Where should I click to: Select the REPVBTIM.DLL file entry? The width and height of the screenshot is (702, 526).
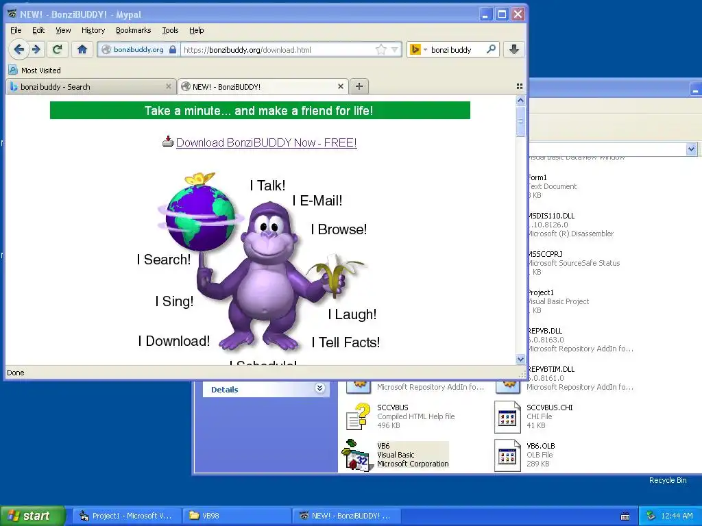[580, 378]
